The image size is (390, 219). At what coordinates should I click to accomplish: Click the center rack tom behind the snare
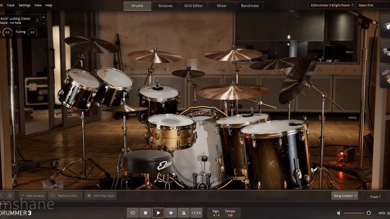[158, 99]
